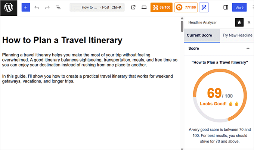Click the quoted headline in Score panel
Viewport: 254px width, 150px height.
click(220, 62)
